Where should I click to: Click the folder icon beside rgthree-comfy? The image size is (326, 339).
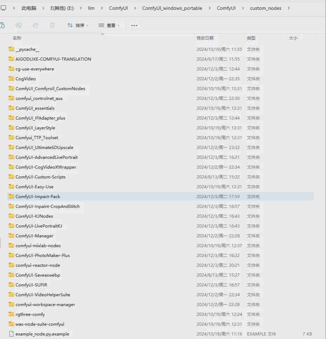[11, 314]
